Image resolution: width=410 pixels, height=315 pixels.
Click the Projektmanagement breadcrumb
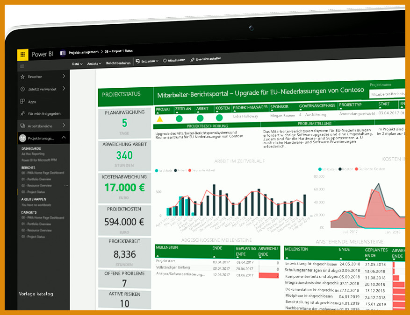[83, 52]
